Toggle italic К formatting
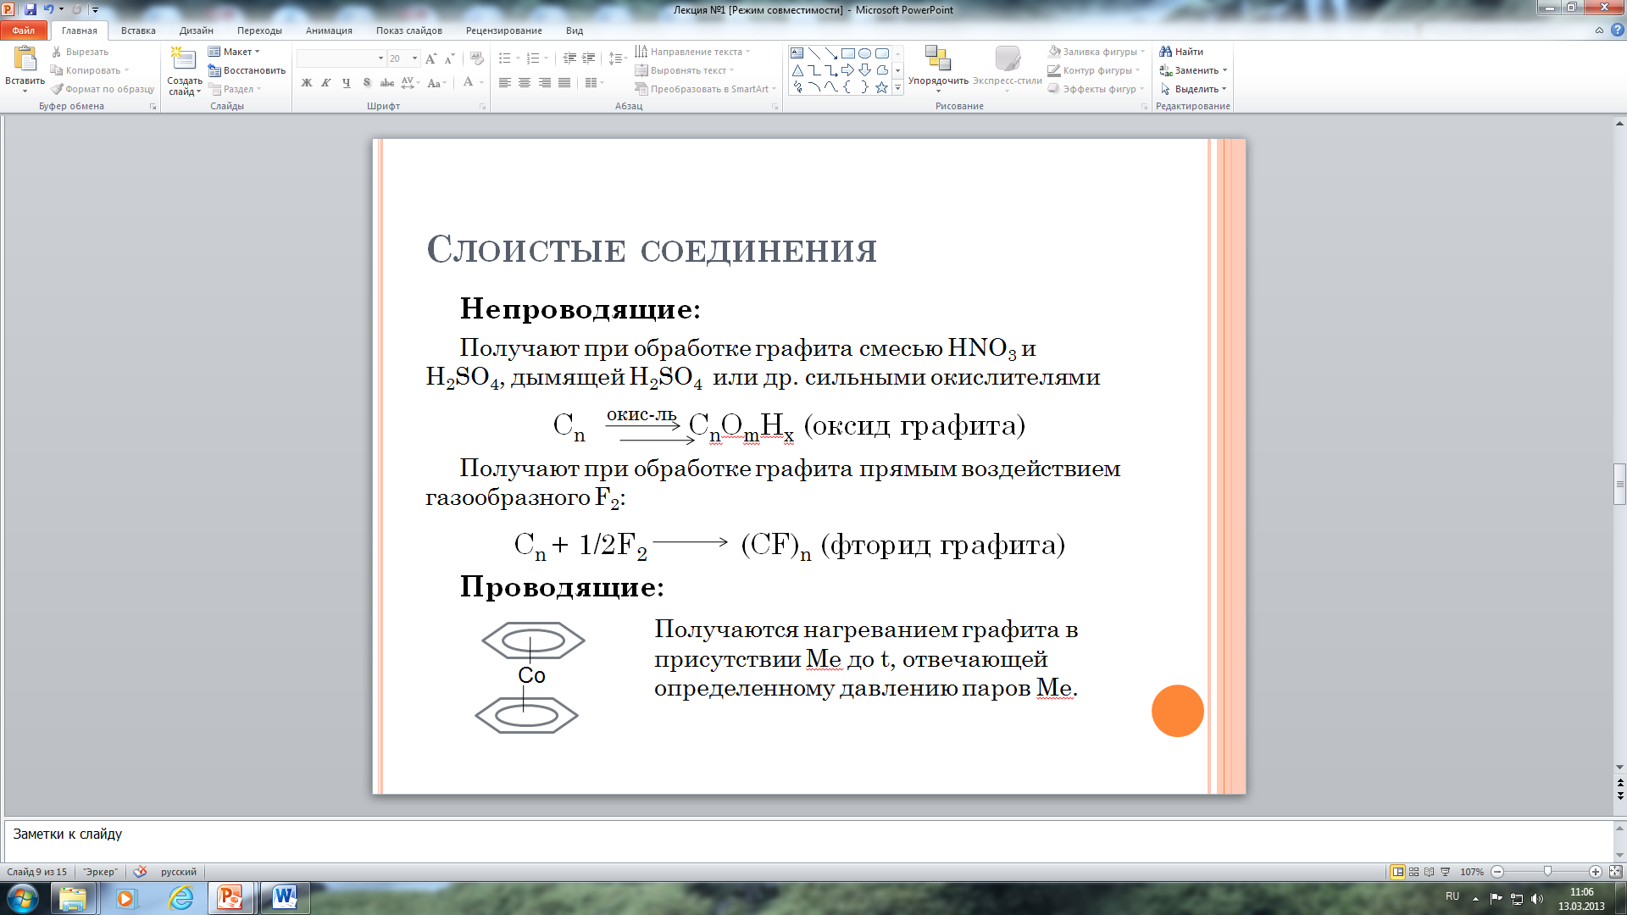 pos(326,83)
